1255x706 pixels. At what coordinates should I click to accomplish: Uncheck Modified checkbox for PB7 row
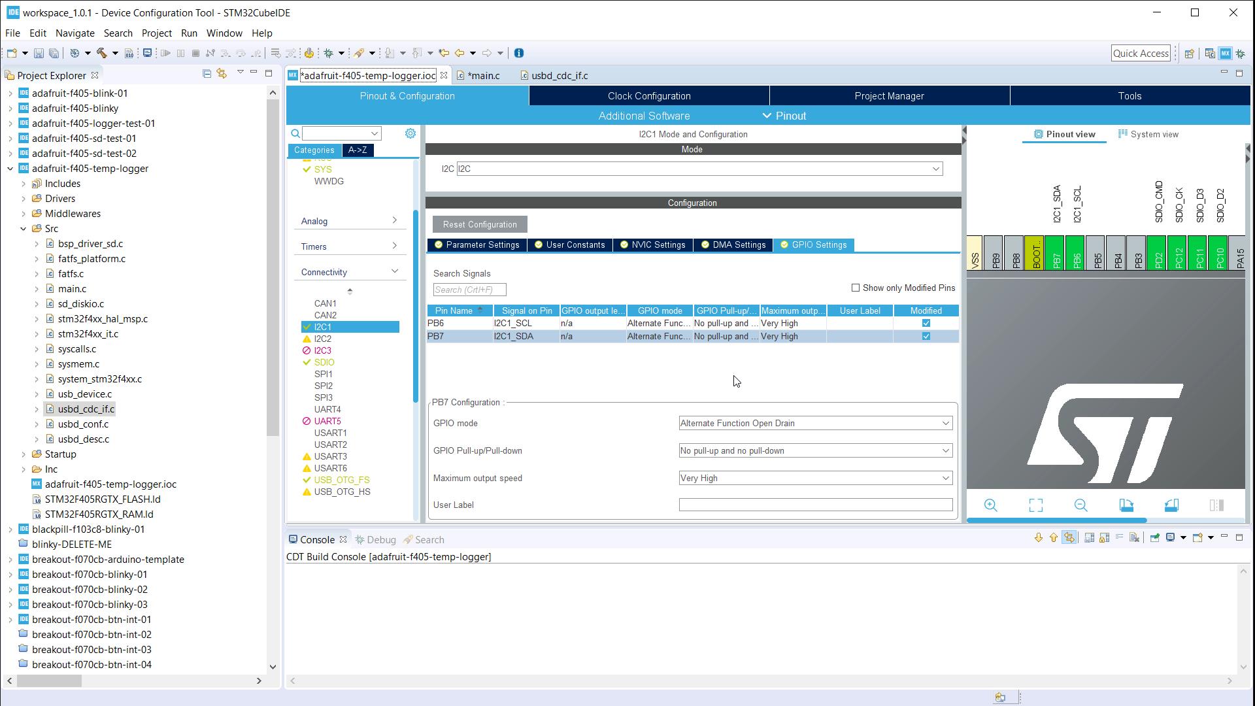point(926,336)
